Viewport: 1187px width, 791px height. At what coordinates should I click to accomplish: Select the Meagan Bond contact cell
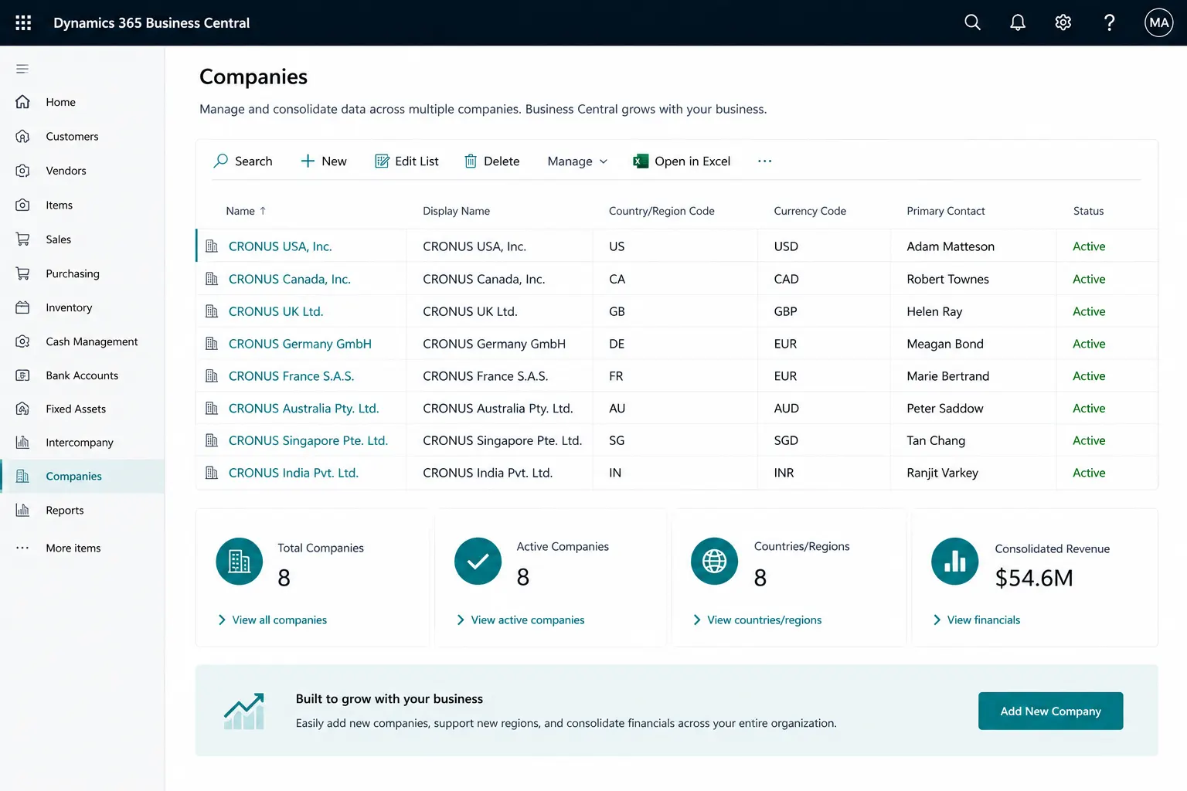[973, 344]
